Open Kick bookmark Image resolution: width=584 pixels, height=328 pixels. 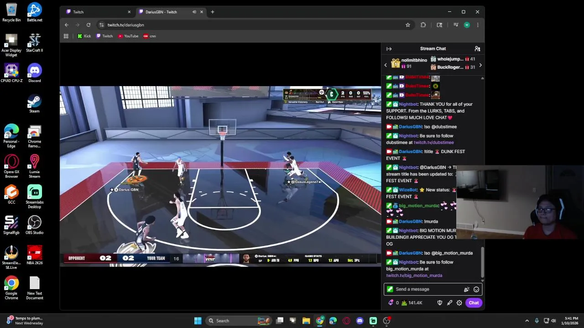point(84,36)
